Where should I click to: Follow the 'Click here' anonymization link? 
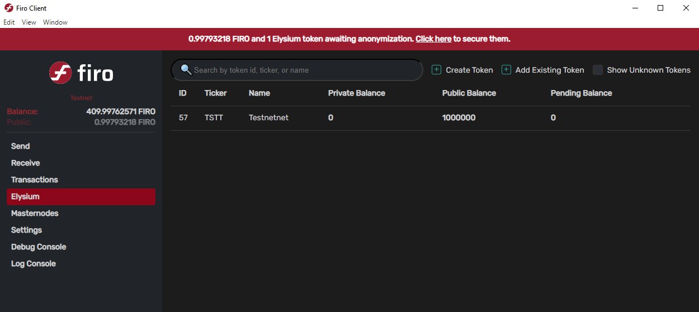point(433,39)
